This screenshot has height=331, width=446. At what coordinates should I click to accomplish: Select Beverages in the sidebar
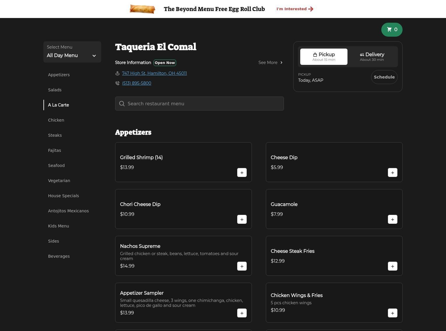click(x=59, y=256)
